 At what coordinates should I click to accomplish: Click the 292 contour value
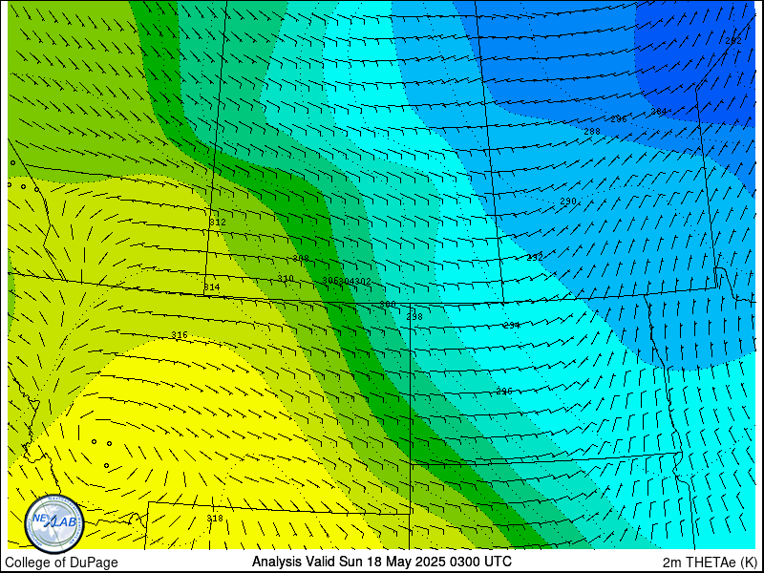click(535, 257)
